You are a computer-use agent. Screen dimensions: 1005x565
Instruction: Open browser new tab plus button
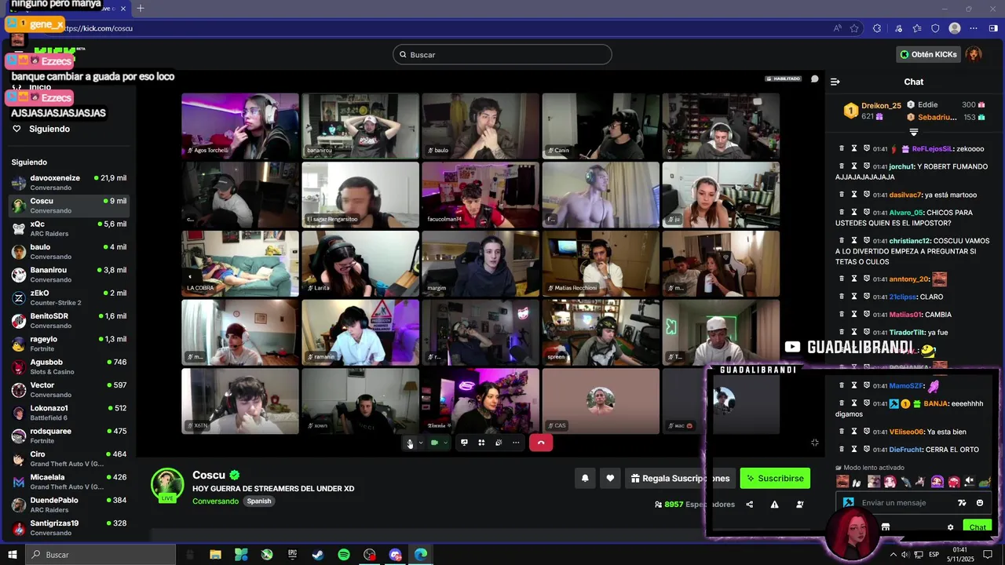pyautogui.click(x=141, y=8)
